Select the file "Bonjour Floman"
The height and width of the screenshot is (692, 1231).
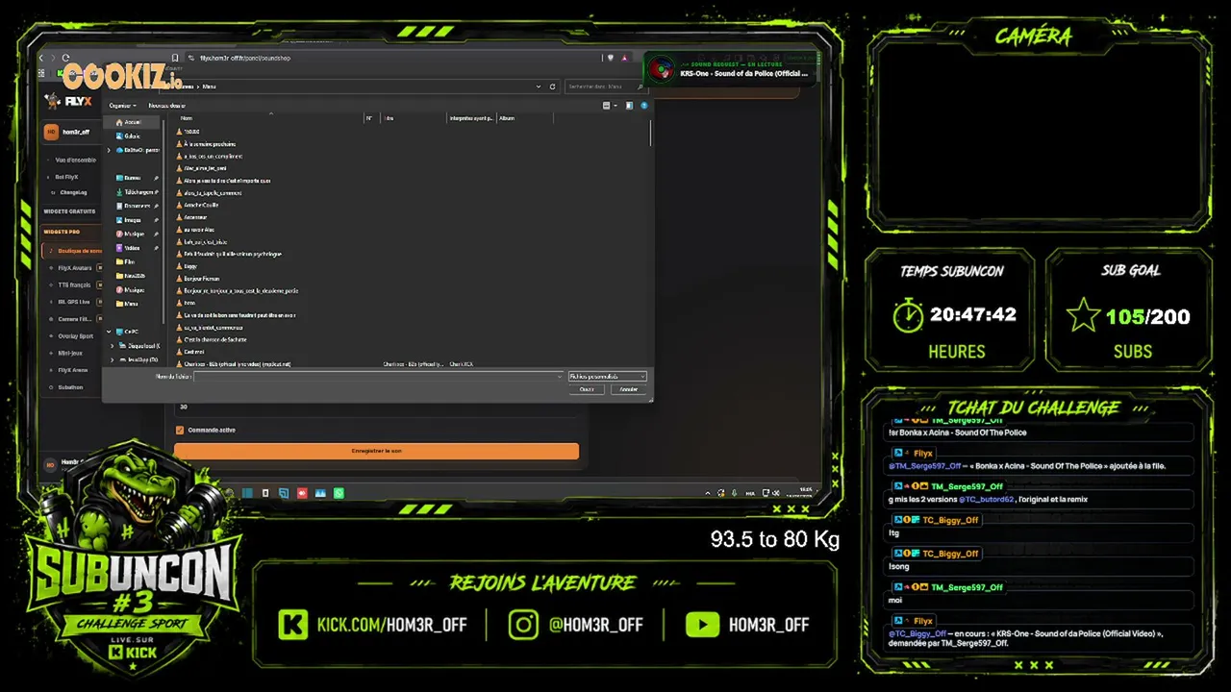(x=202, y=279)
